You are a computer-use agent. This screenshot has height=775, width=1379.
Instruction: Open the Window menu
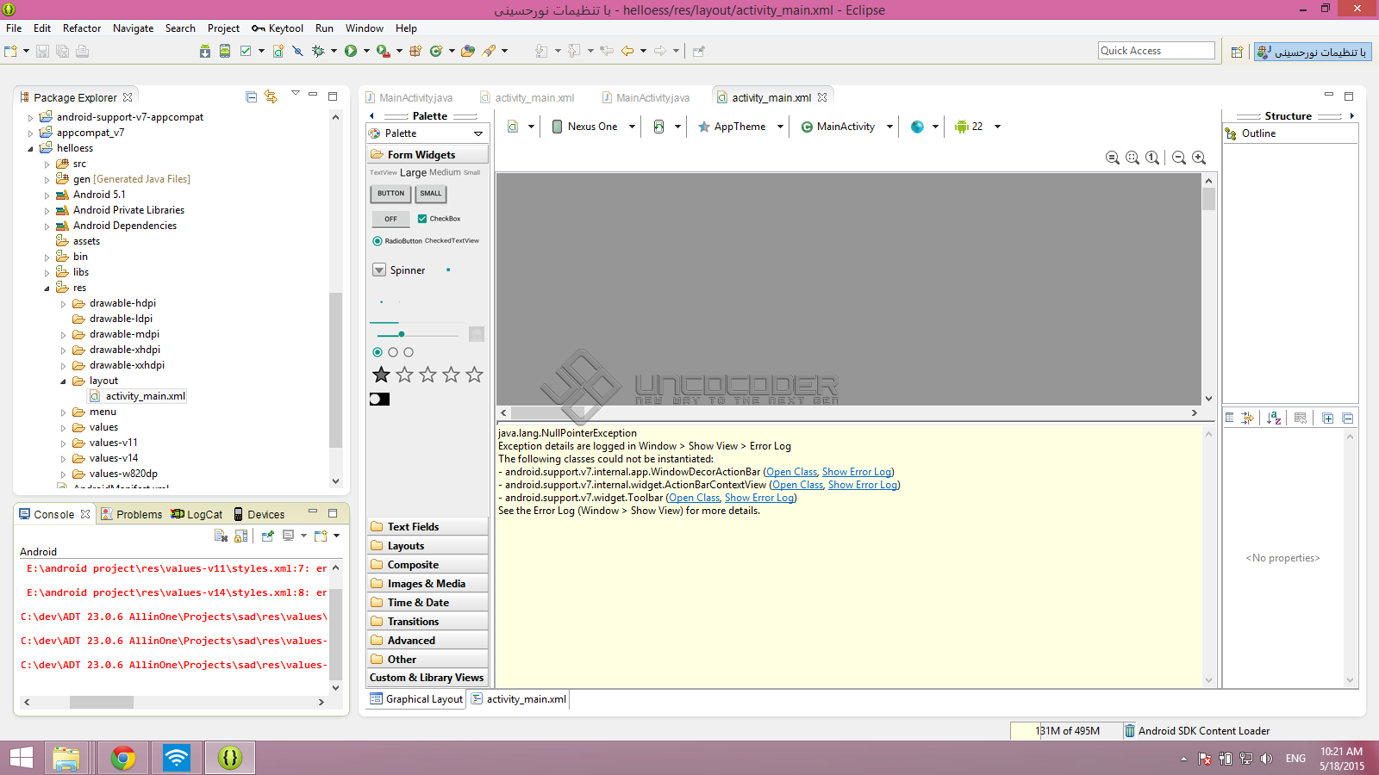point(365,28)
